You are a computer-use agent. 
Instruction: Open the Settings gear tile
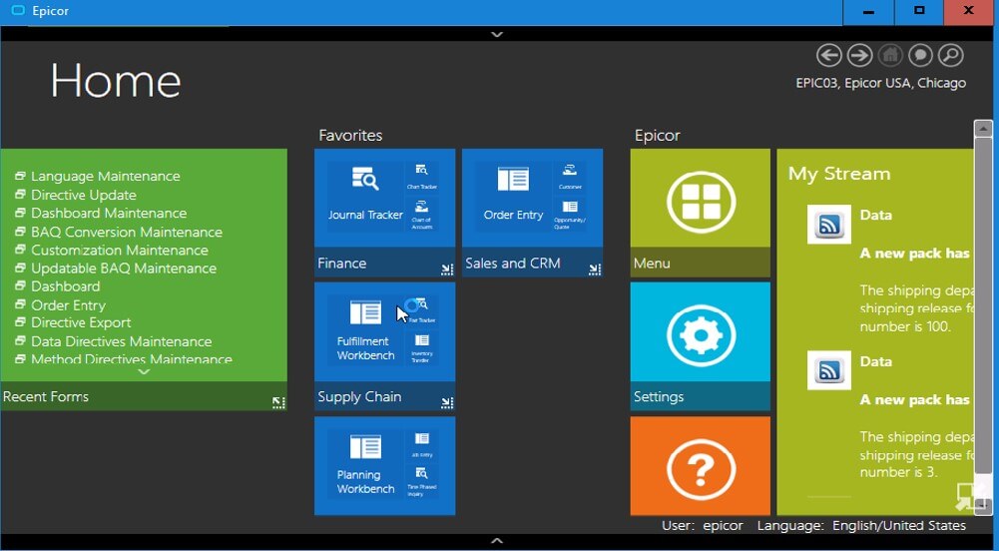point(701,346)
